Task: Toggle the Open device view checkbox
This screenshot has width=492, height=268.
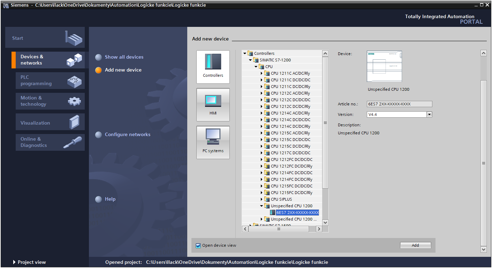Action: [198, 246]
